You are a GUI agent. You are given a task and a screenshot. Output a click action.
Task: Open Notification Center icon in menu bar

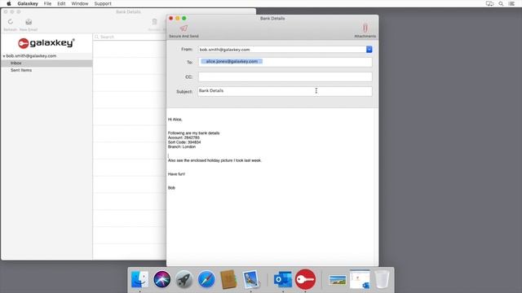point(511,3)
